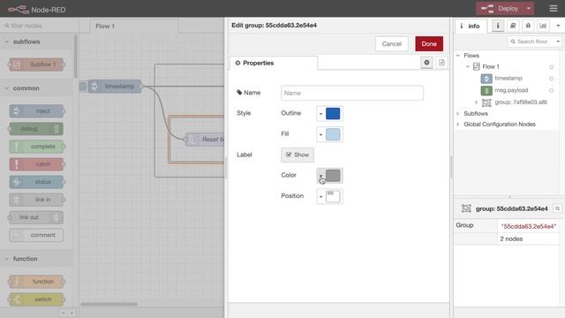The width and height of the screenshot is (565, 318).
Task: Select the link in palette node
Action: coord(36,200)
